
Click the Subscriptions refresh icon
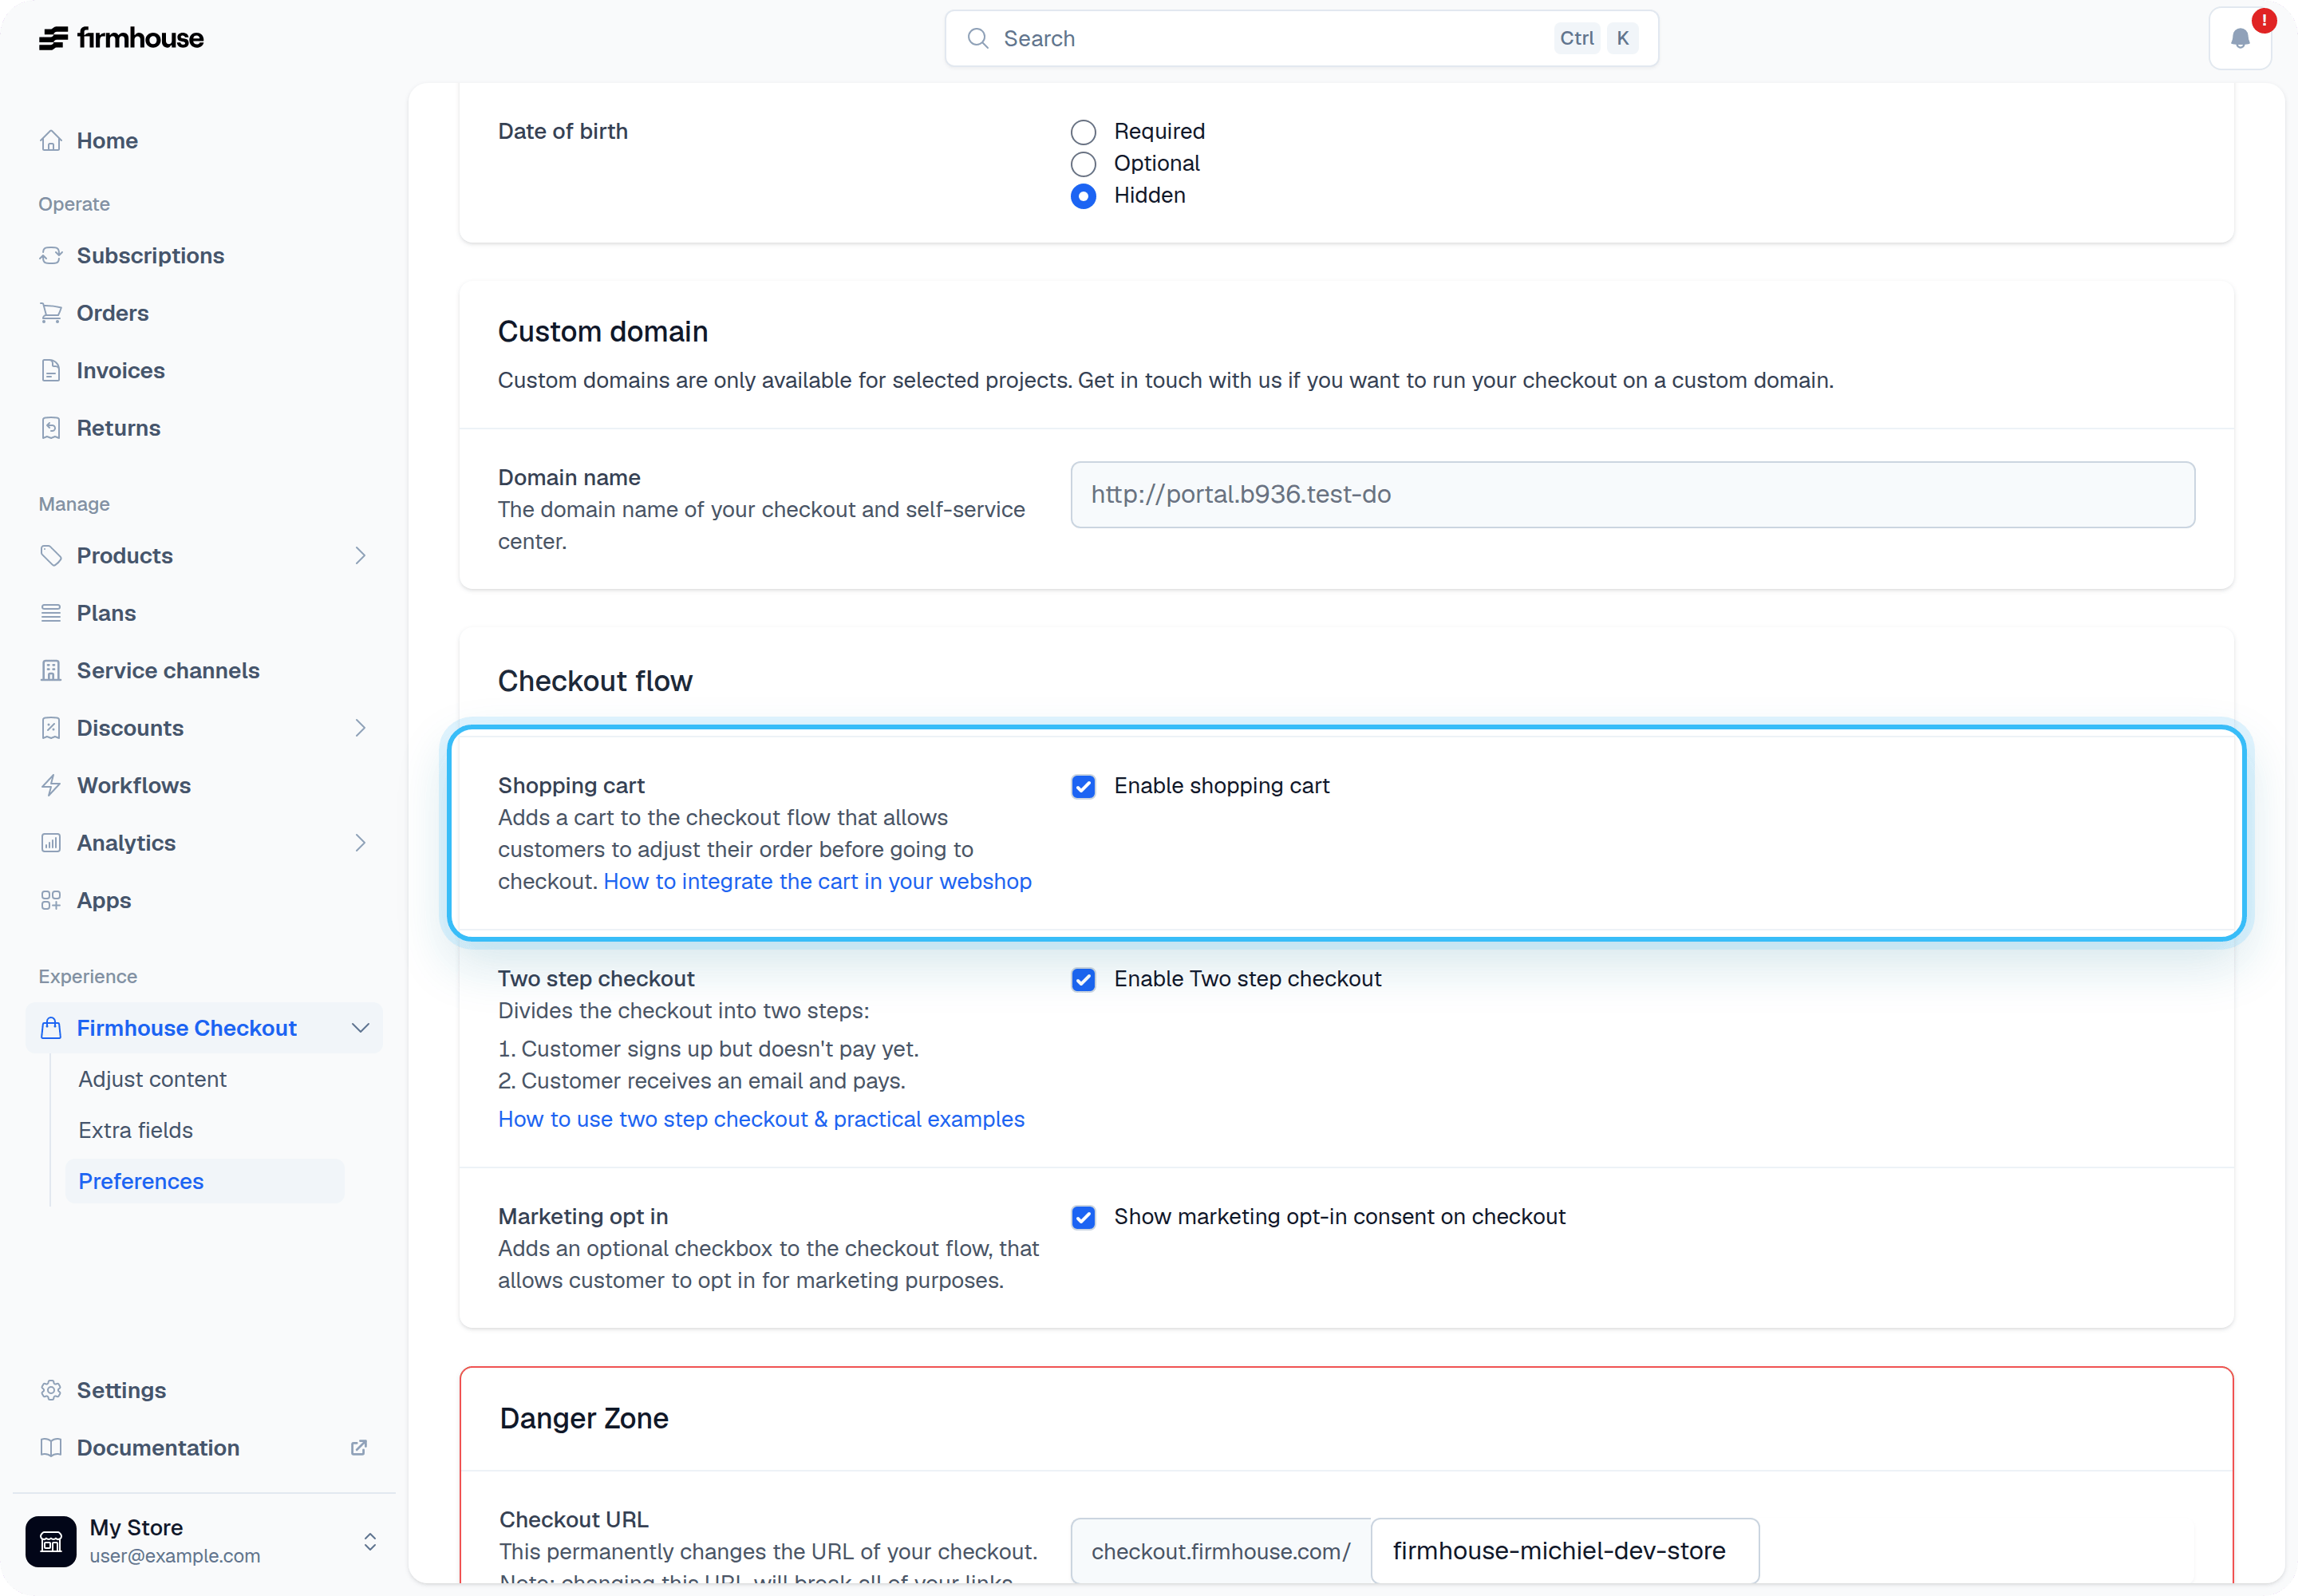51,255
